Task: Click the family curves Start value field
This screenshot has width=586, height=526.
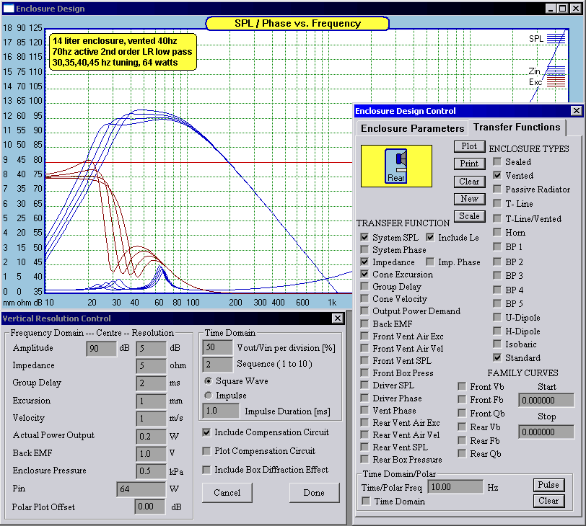Action: tap(546, 401)
